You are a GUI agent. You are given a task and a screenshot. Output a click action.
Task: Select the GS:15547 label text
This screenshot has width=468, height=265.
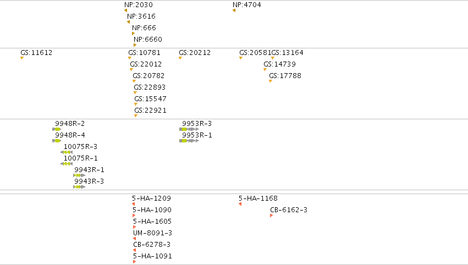pyautogui.click(x=151, y=99)
